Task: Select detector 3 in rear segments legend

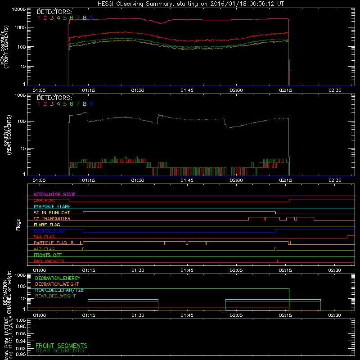Action: [x=52, y=104]
